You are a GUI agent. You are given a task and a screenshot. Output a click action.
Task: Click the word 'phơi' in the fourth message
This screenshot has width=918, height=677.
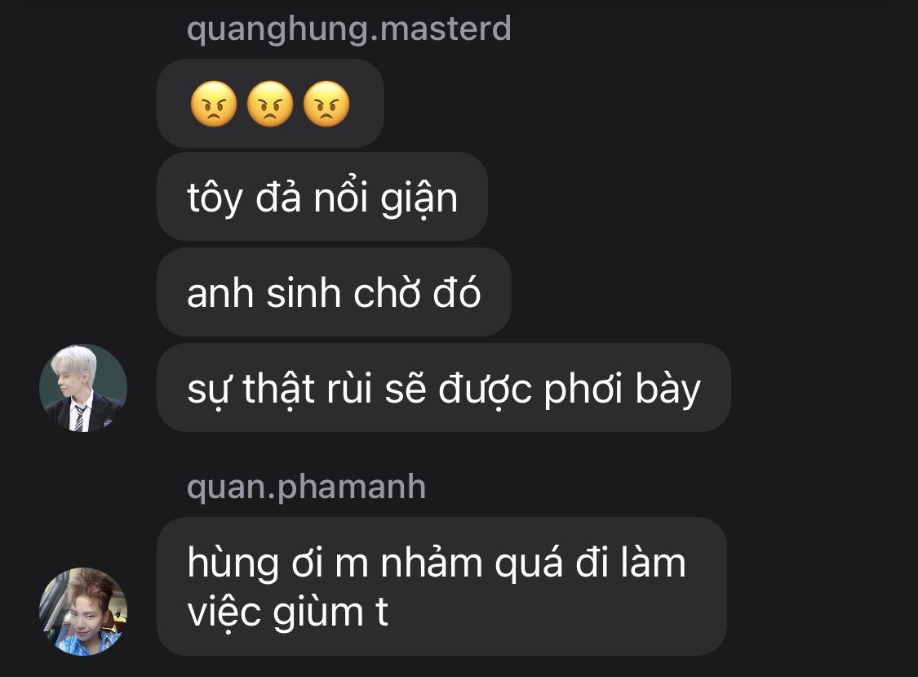point(583,390)
